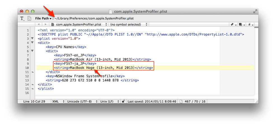
Task: Open the # markers jump menu
Action: (x=251, y=24)
